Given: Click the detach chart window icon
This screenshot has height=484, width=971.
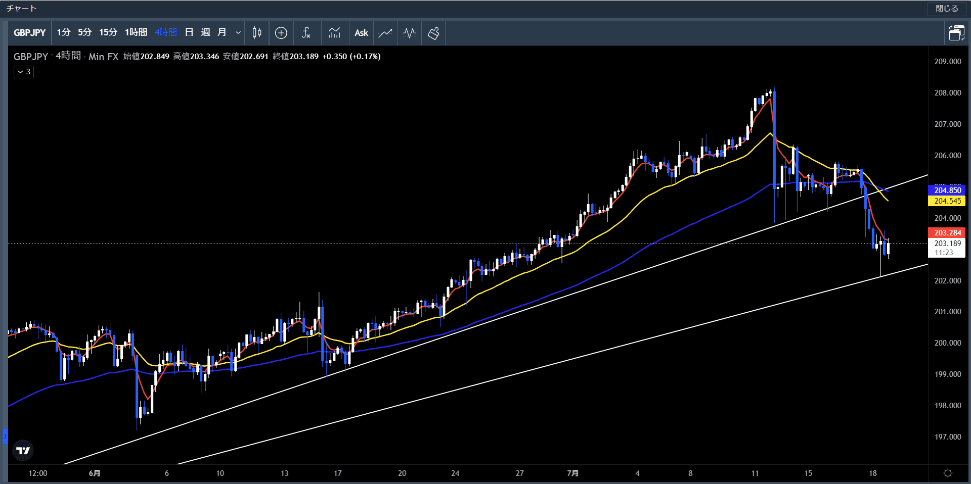Looking at the screenshot, I should 956,33.
